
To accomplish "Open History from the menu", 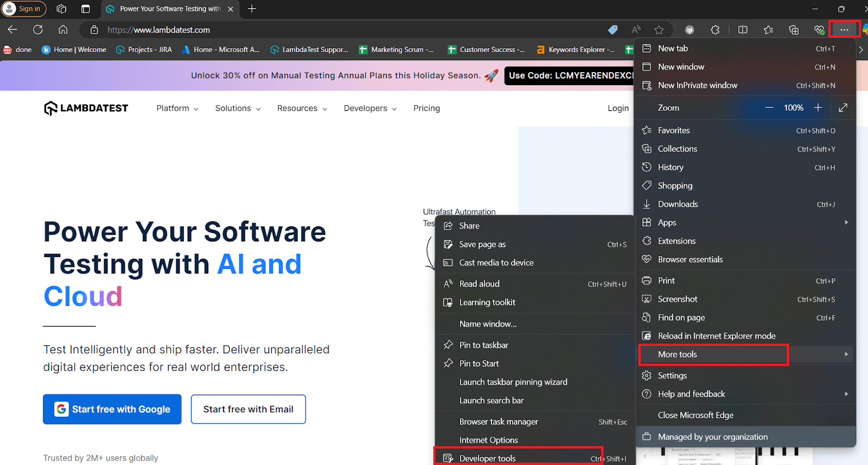I will pos(745,167).
